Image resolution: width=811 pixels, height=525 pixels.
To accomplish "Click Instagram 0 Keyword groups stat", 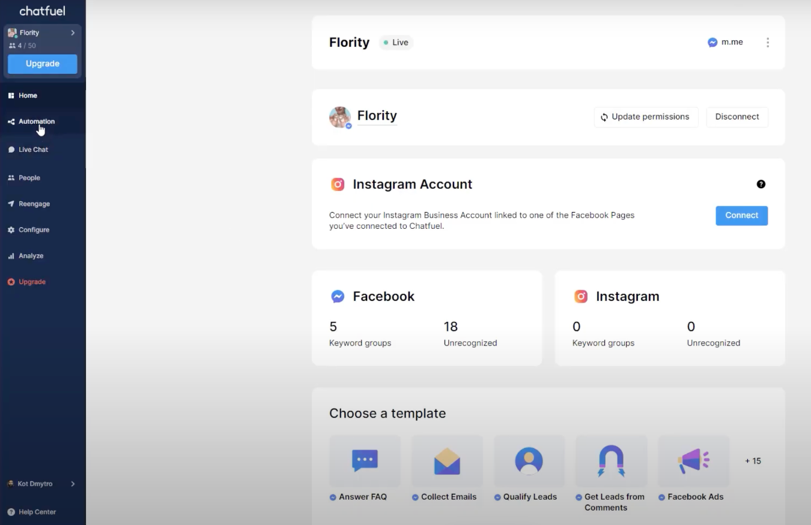I will (x=603, y=334).
